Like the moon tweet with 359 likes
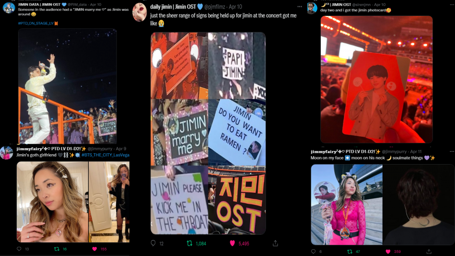The image size is (455, 256). [x=388, y=251]
